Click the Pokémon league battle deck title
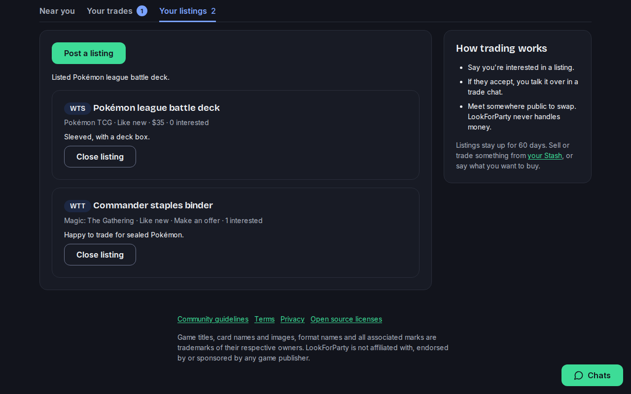Viewport: 631px width, 394px height. click(x=156, y=108)
